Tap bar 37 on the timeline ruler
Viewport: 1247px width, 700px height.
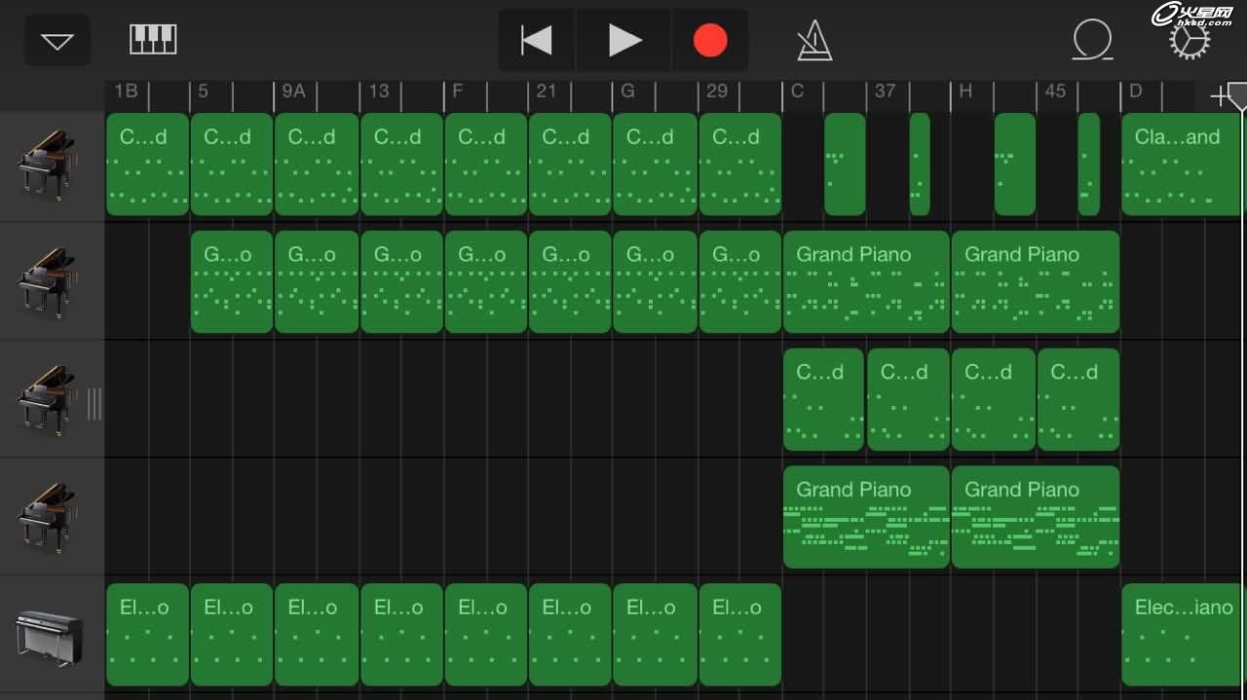885,92
